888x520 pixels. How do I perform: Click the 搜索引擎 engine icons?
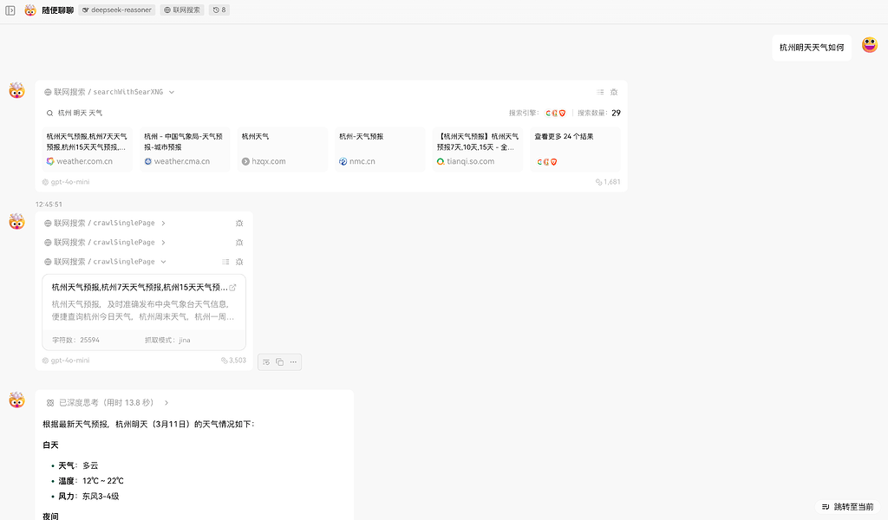[556, 114]
